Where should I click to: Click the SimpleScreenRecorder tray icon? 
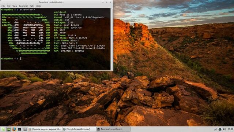[x=220, y=129]
